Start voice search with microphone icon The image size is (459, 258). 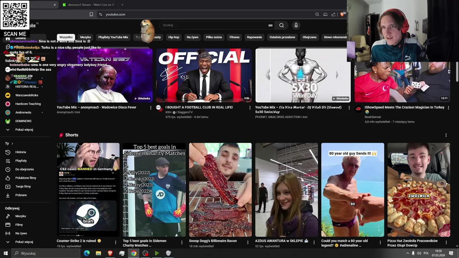click(296, 25)
